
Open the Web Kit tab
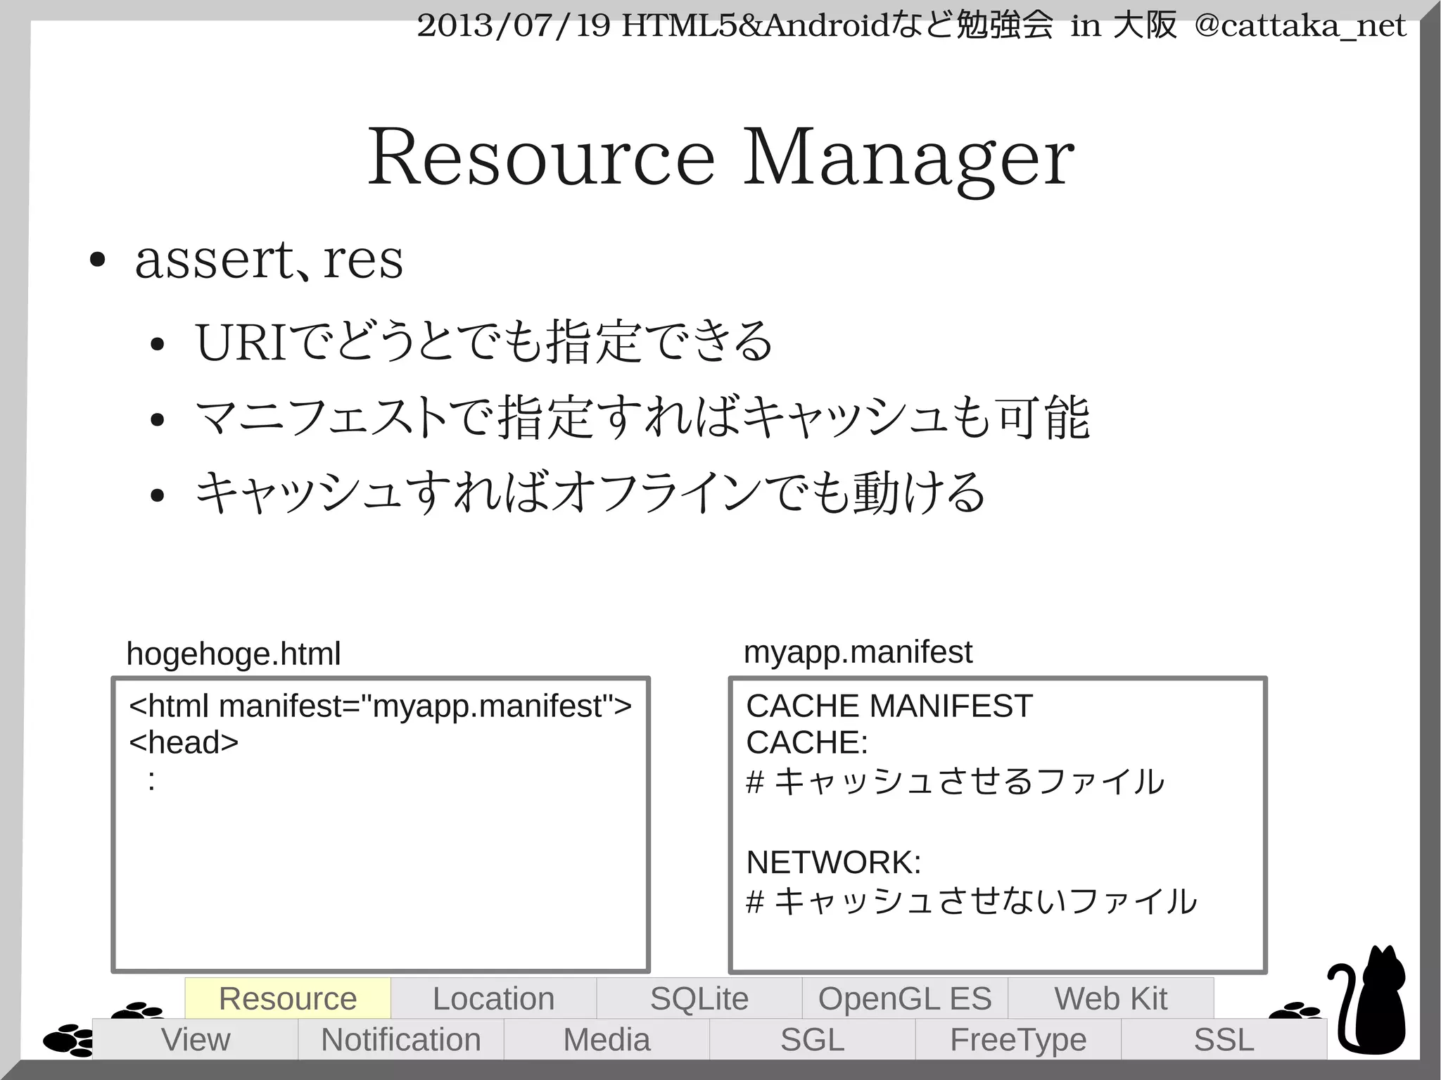point(1111,998)
